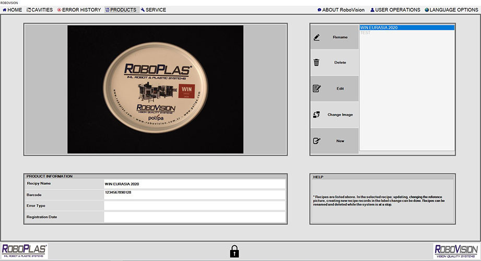Click the home icon beside HOME
The width and height of the screenshot is (481, 261).
tap(4, 10)
